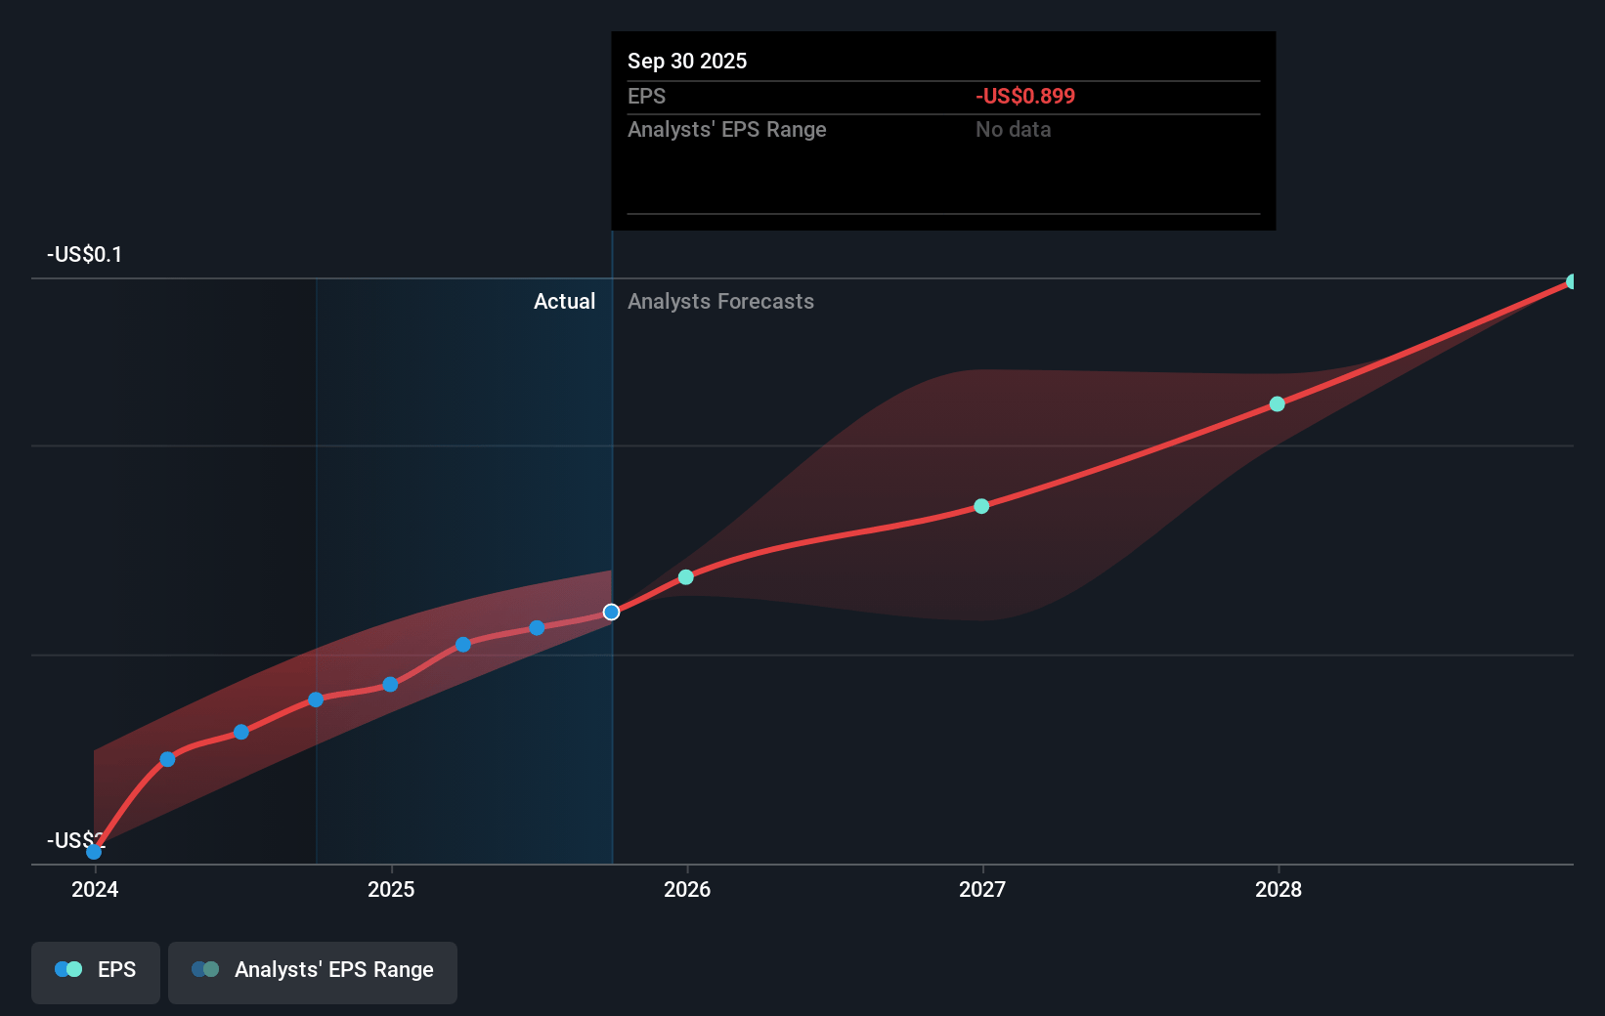Click the "Sep 30 2025" tooltip heading

687,62
